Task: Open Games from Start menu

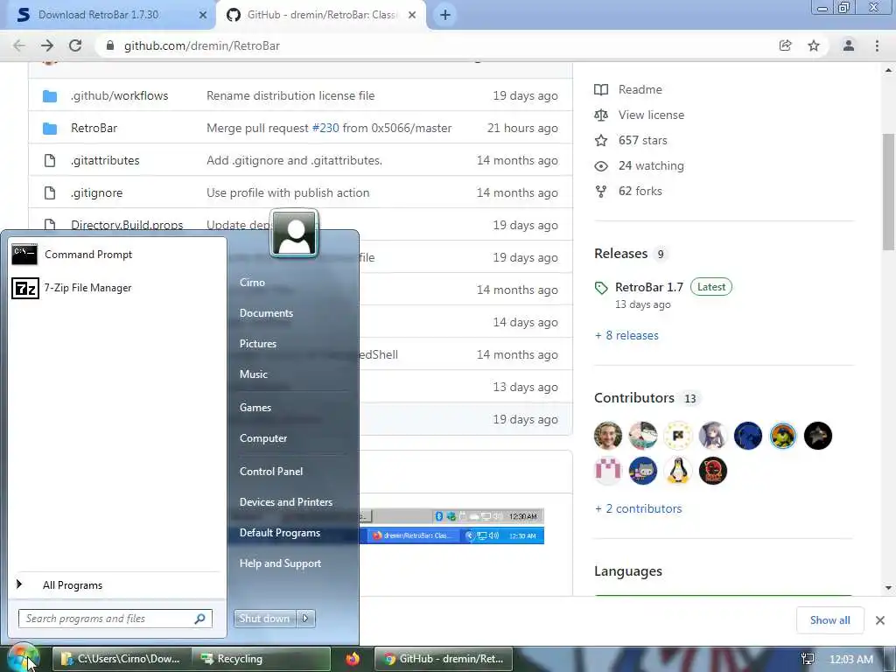Action: (x=255, y=408)
